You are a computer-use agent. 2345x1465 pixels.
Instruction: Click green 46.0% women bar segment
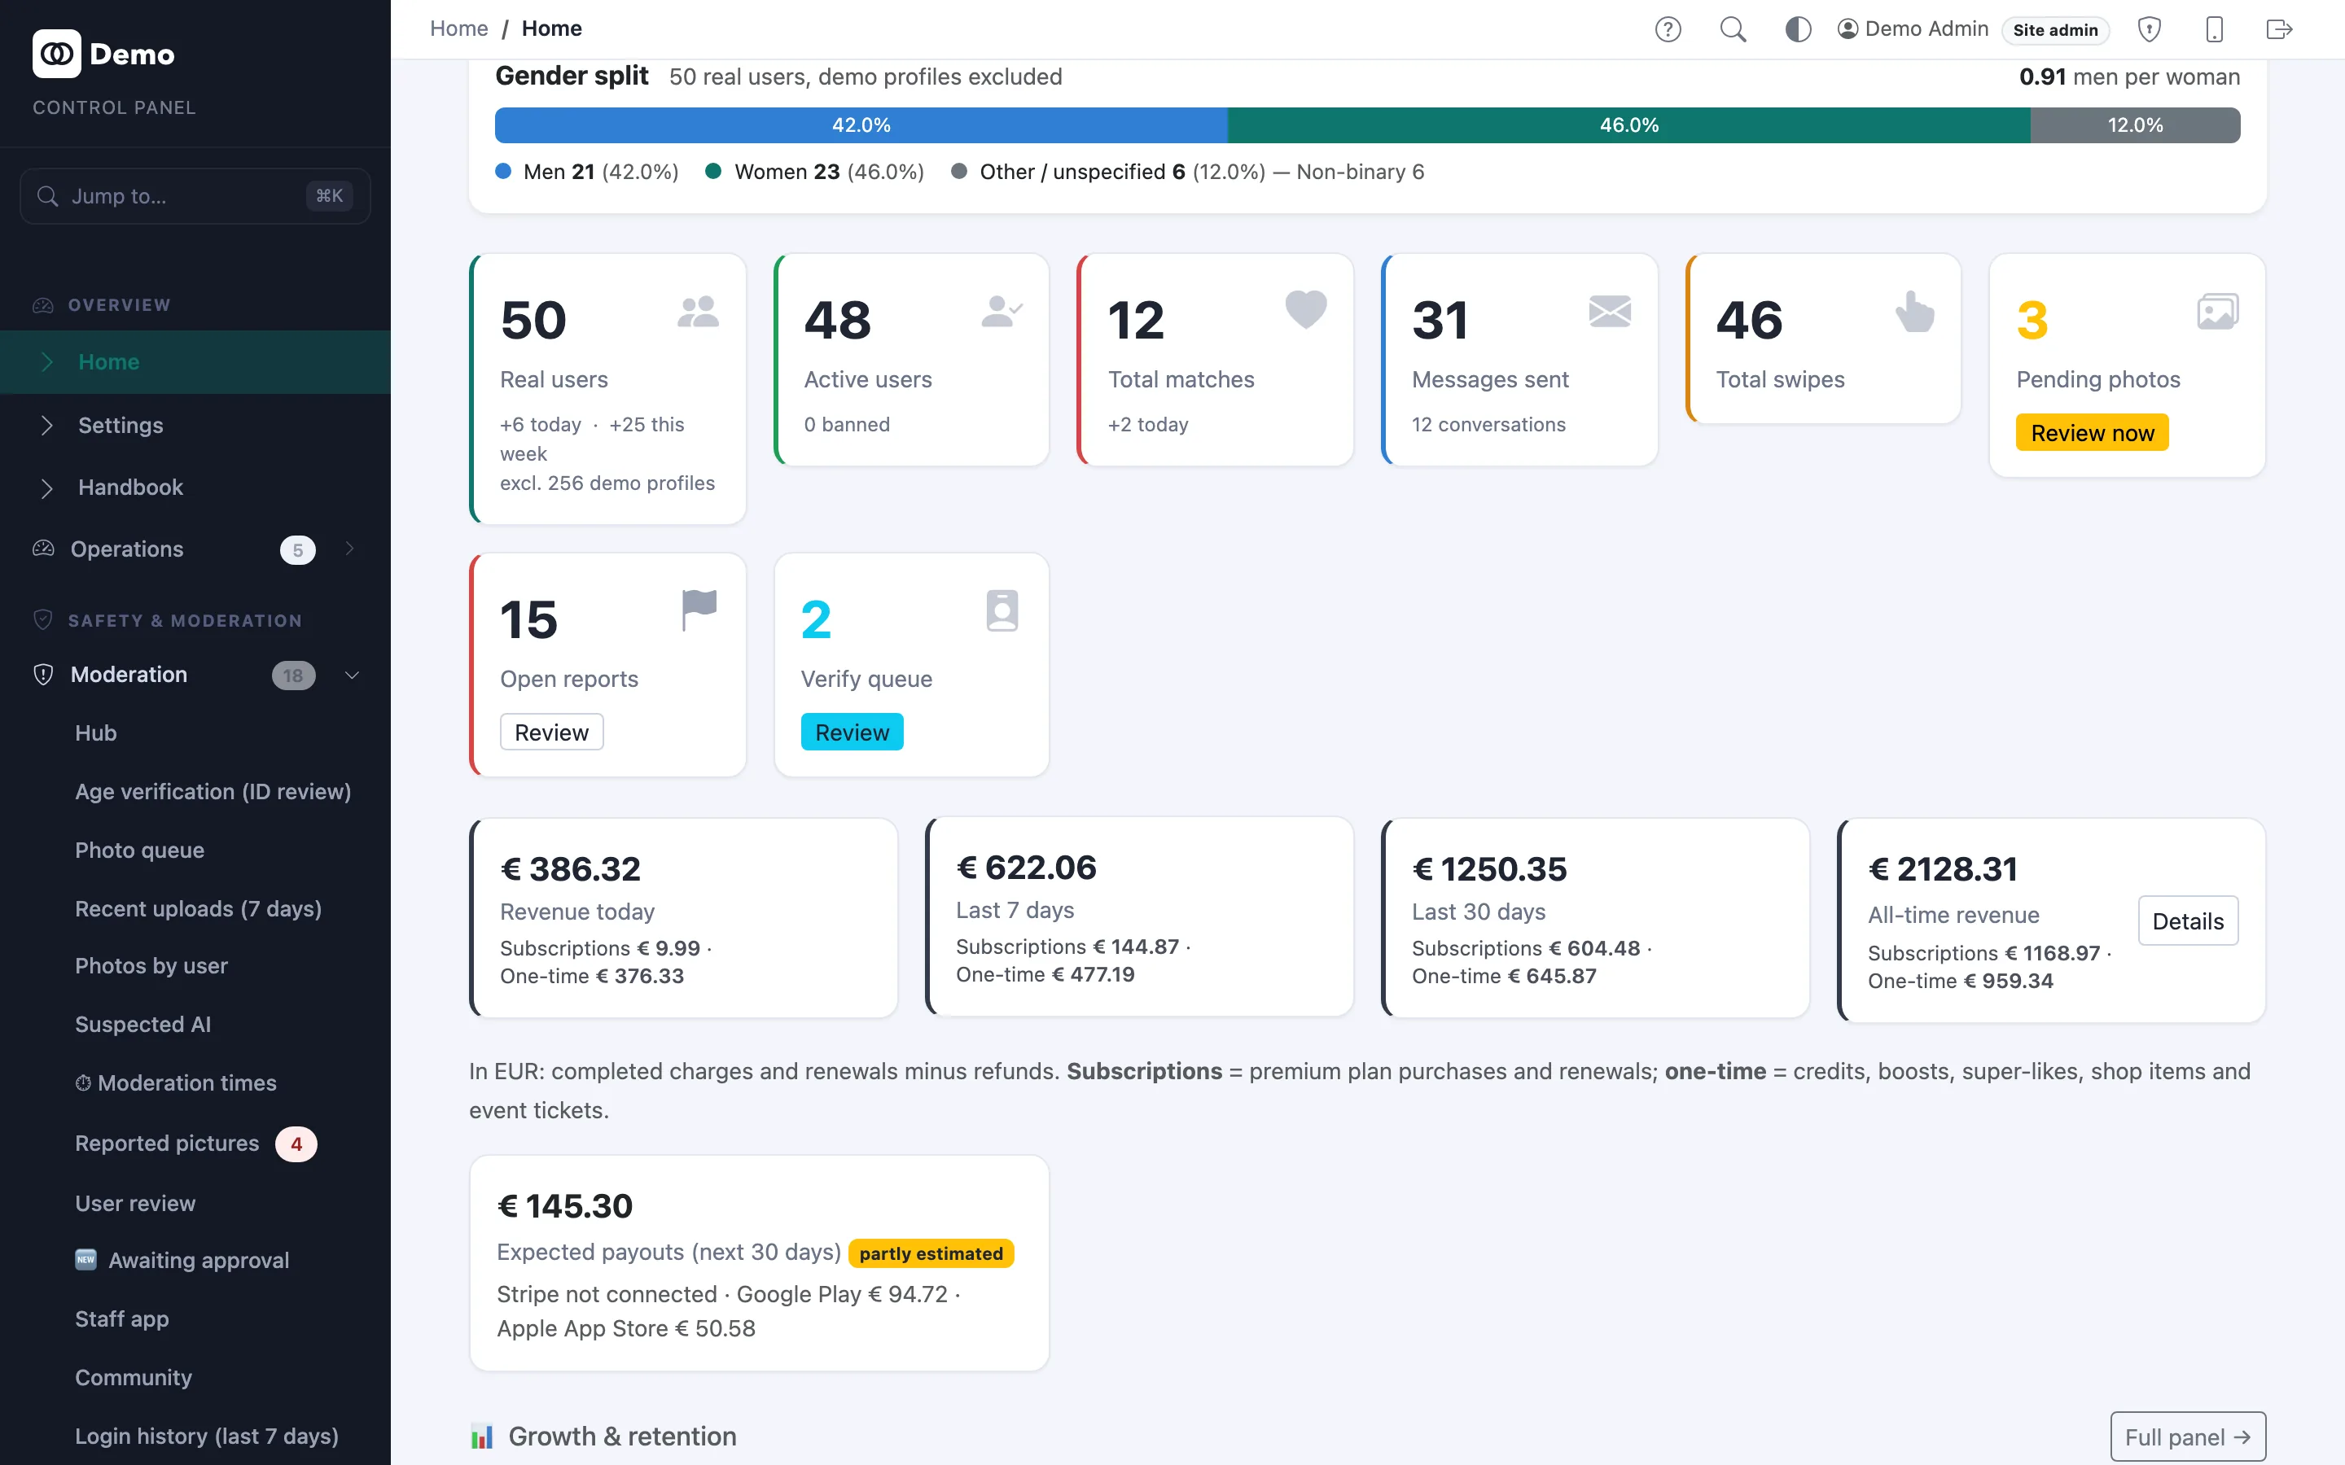tap(1629, 125)
